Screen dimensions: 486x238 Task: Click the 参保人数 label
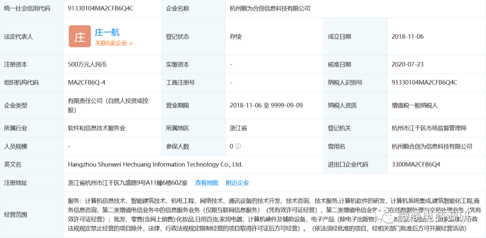pyautogui.click(x=178, y=146)
